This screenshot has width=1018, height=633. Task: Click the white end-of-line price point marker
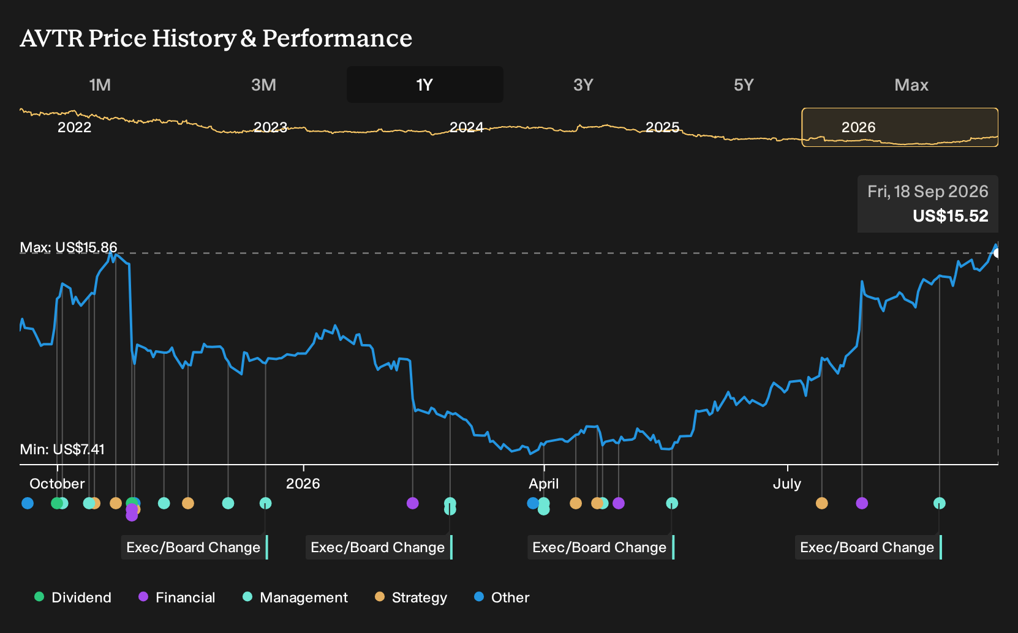click(997, 253)
